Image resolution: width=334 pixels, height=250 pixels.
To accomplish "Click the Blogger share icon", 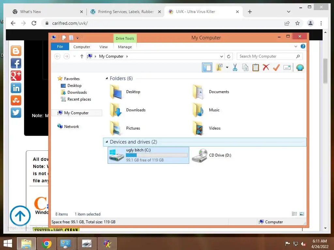I will coord(16,51).
